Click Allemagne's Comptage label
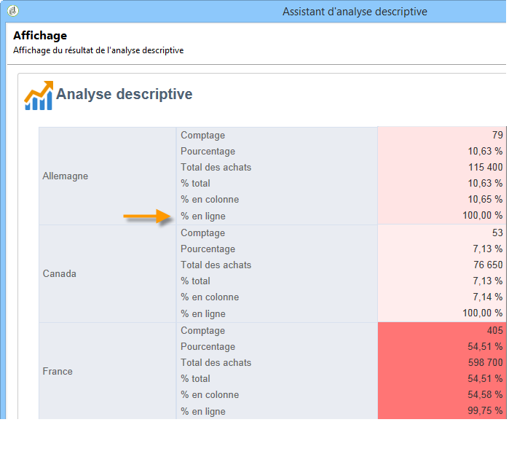517x449 pixels. point(203,135)
